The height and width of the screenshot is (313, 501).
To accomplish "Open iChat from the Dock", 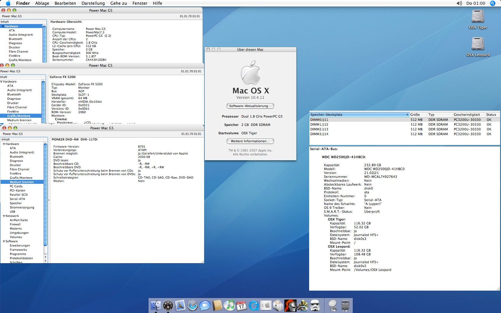I will (x=205, y=305).
